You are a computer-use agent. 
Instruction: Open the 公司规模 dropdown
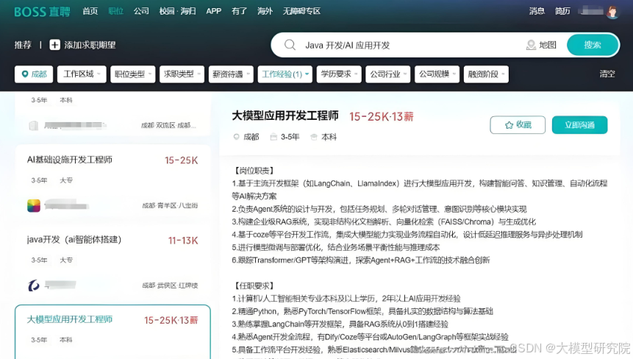[437, 74]
